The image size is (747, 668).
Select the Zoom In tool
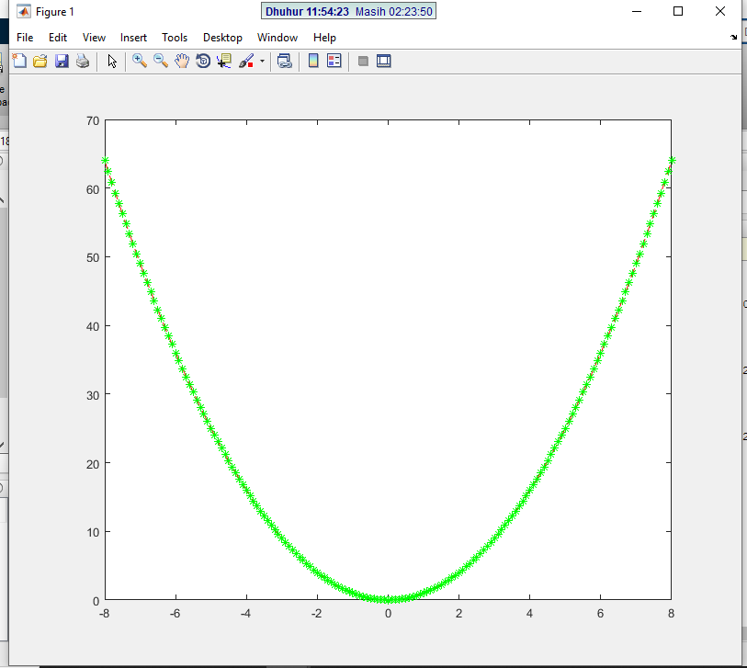pos(139,61)
